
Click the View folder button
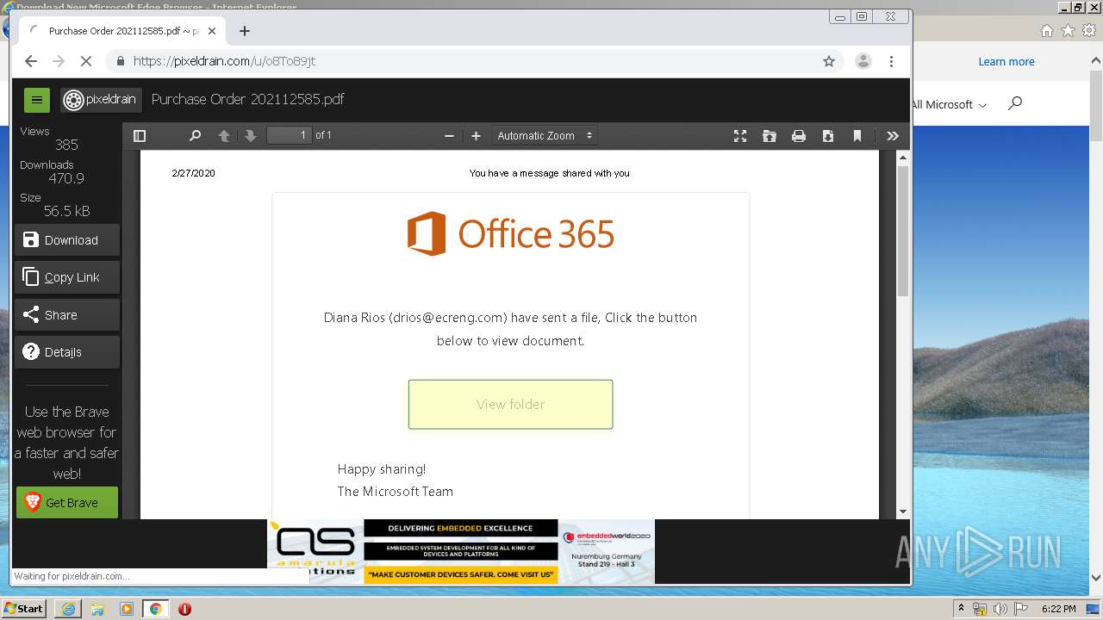(510, 404)
